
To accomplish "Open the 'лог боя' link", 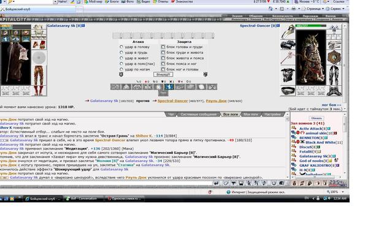I will pyautogui.click(x=331, y=105).
